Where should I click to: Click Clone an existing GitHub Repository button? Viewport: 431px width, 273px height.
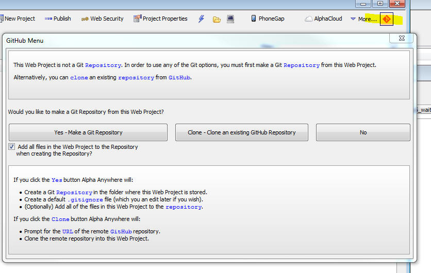pyautogui.click(x=242, y=132)
